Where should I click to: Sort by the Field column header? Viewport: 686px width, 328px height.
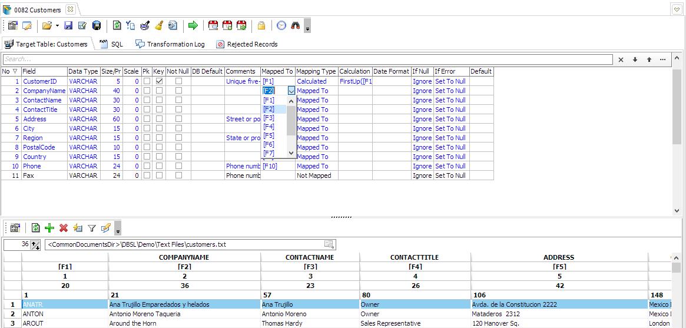(44, 71)
